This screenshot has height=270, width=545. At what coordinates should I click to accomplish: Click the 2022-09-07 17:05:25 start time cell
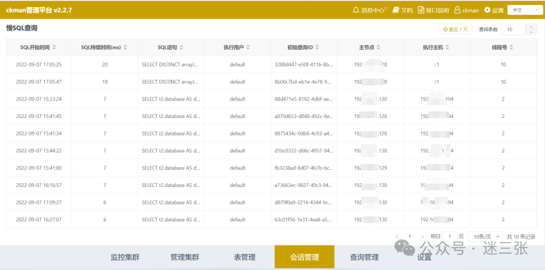coord(39,64)
